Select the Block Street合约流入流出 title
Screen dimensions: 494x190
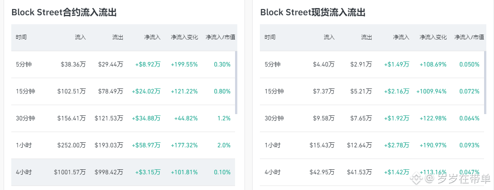coord(64,13)
